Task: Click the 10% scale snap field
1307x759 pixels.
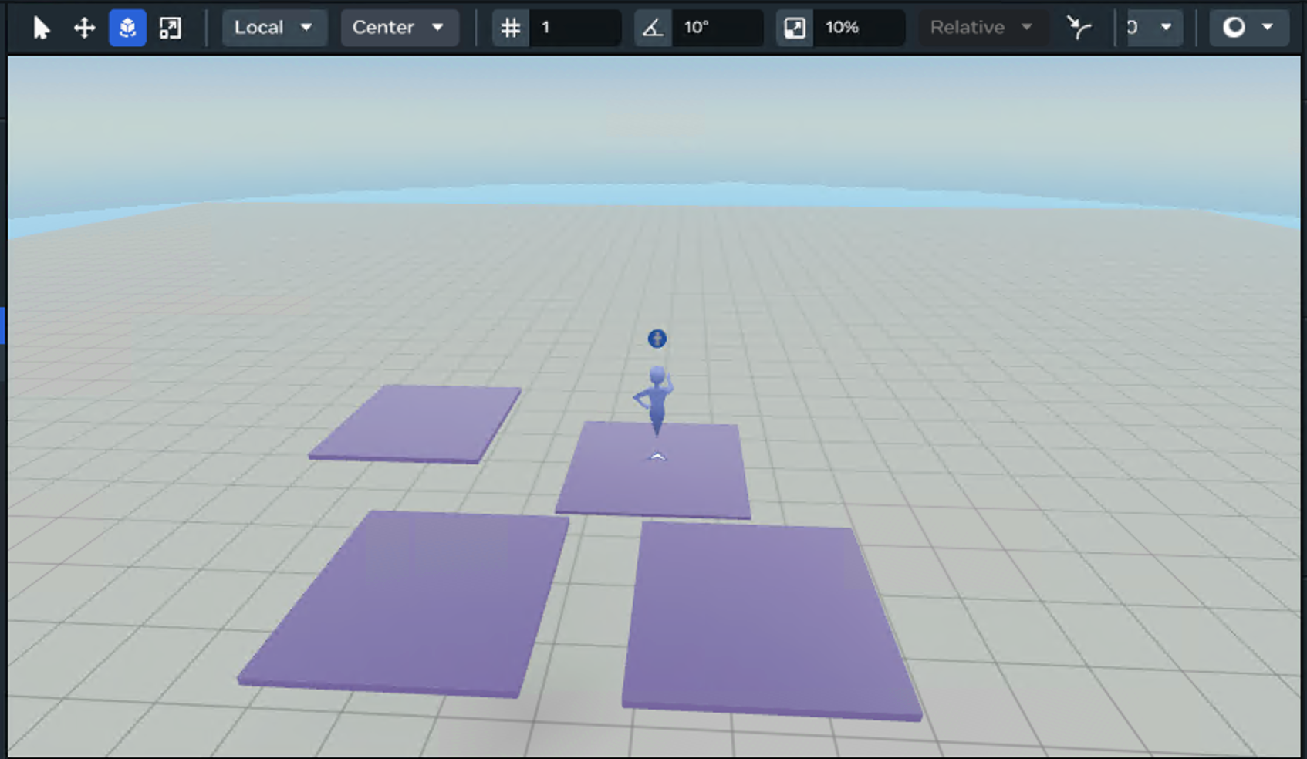Action: (x=860, y=28)
